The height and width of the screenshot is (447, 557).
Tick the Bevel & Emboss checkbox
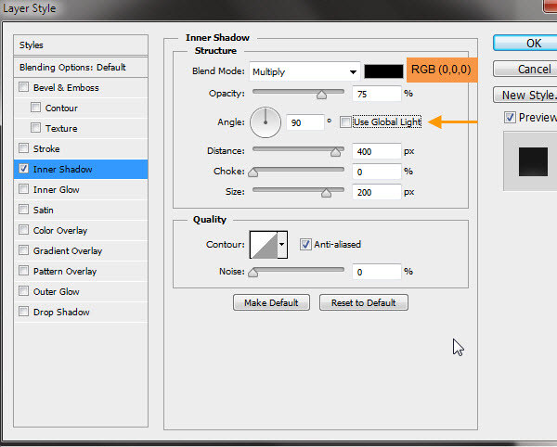(23, 88)
